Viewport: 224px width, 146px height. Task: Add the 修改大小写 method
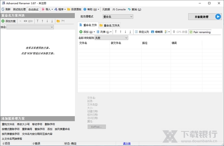[23, 124]
